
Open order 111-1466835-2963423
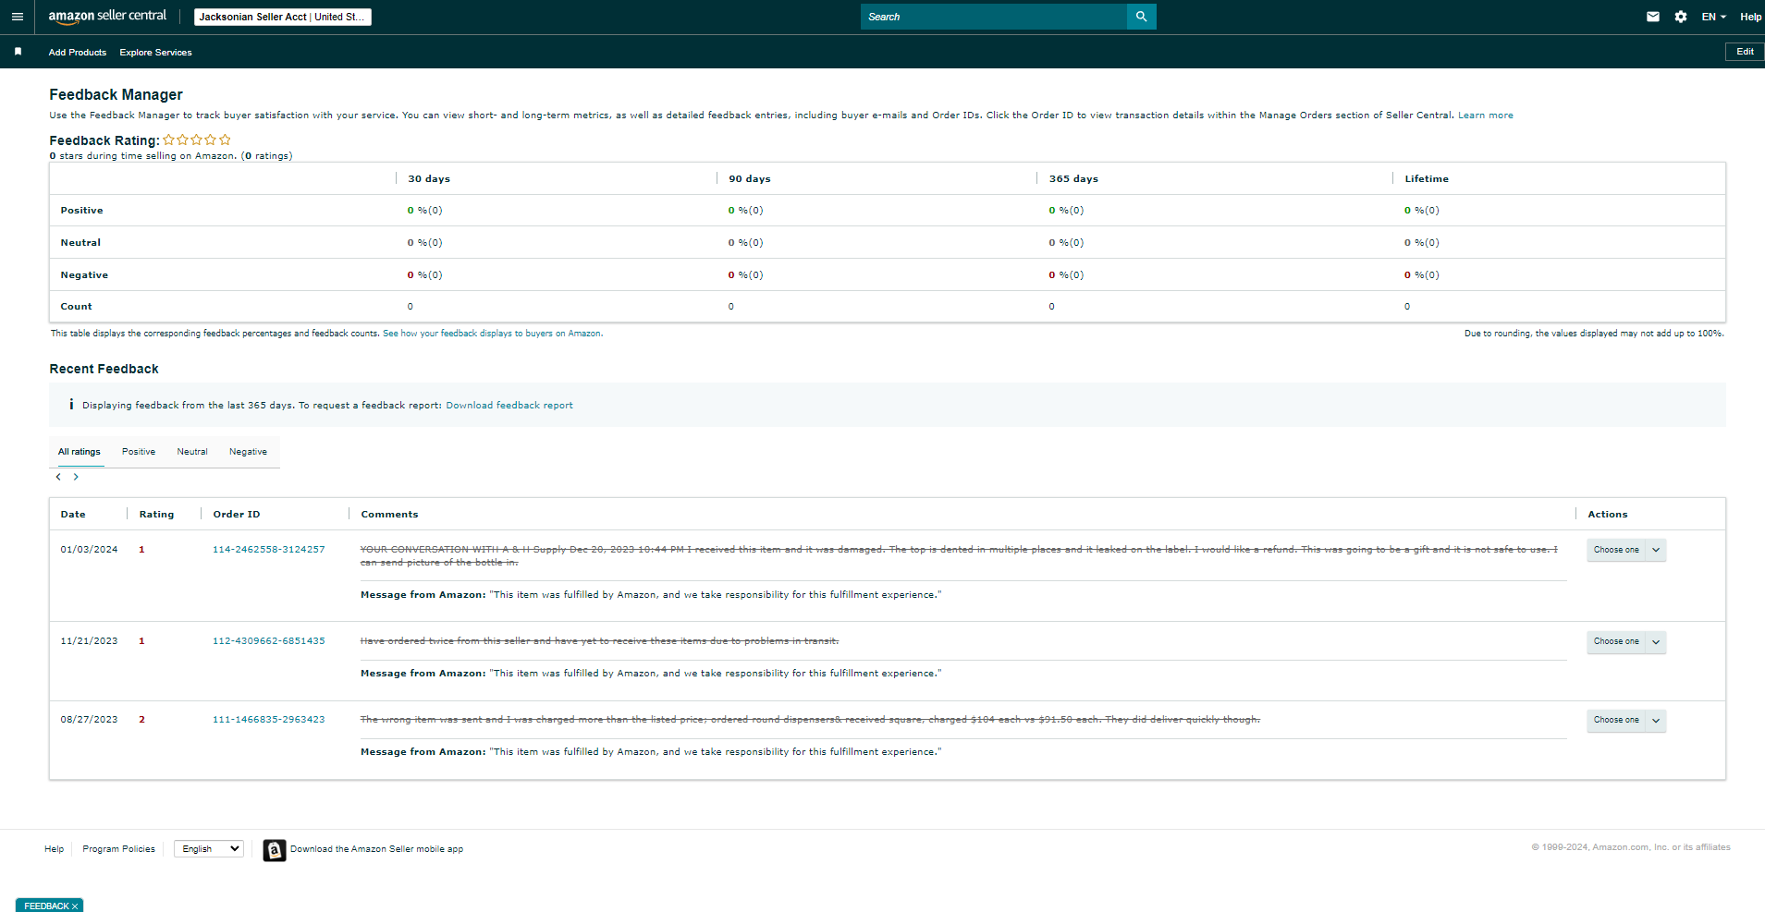269,720
